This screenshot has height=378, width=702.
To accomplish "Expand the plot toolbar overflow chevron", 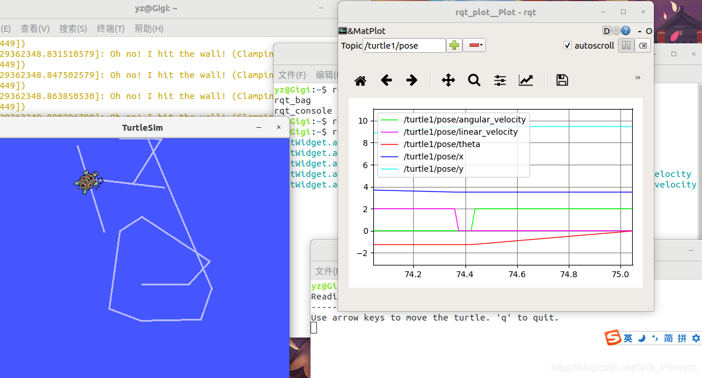I will pyautogui.click(x=638, y=78).
